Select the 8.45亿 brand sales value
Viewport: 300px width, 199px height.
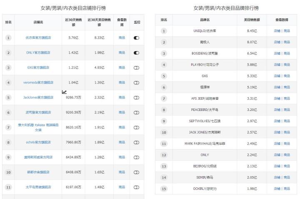point(252,31)
